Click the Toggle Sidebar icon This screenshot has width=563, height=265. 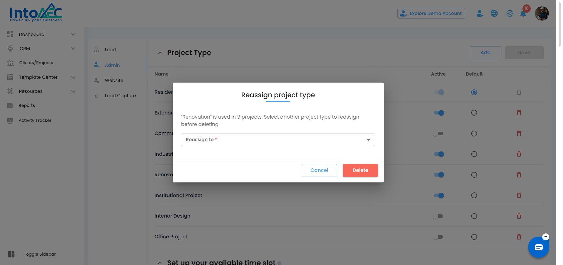[11, 254]
